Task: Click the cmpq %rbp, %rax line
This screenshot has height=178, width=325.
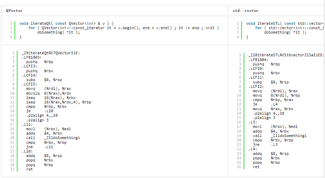Action: coord(273,100)
